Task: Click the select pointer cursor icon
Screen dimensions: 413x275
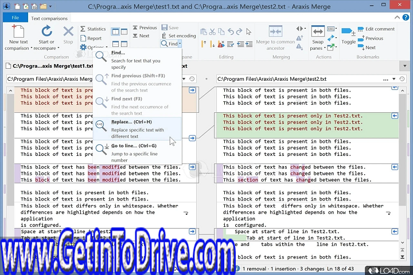Action: pyautogui.click(x=248, y=32)
